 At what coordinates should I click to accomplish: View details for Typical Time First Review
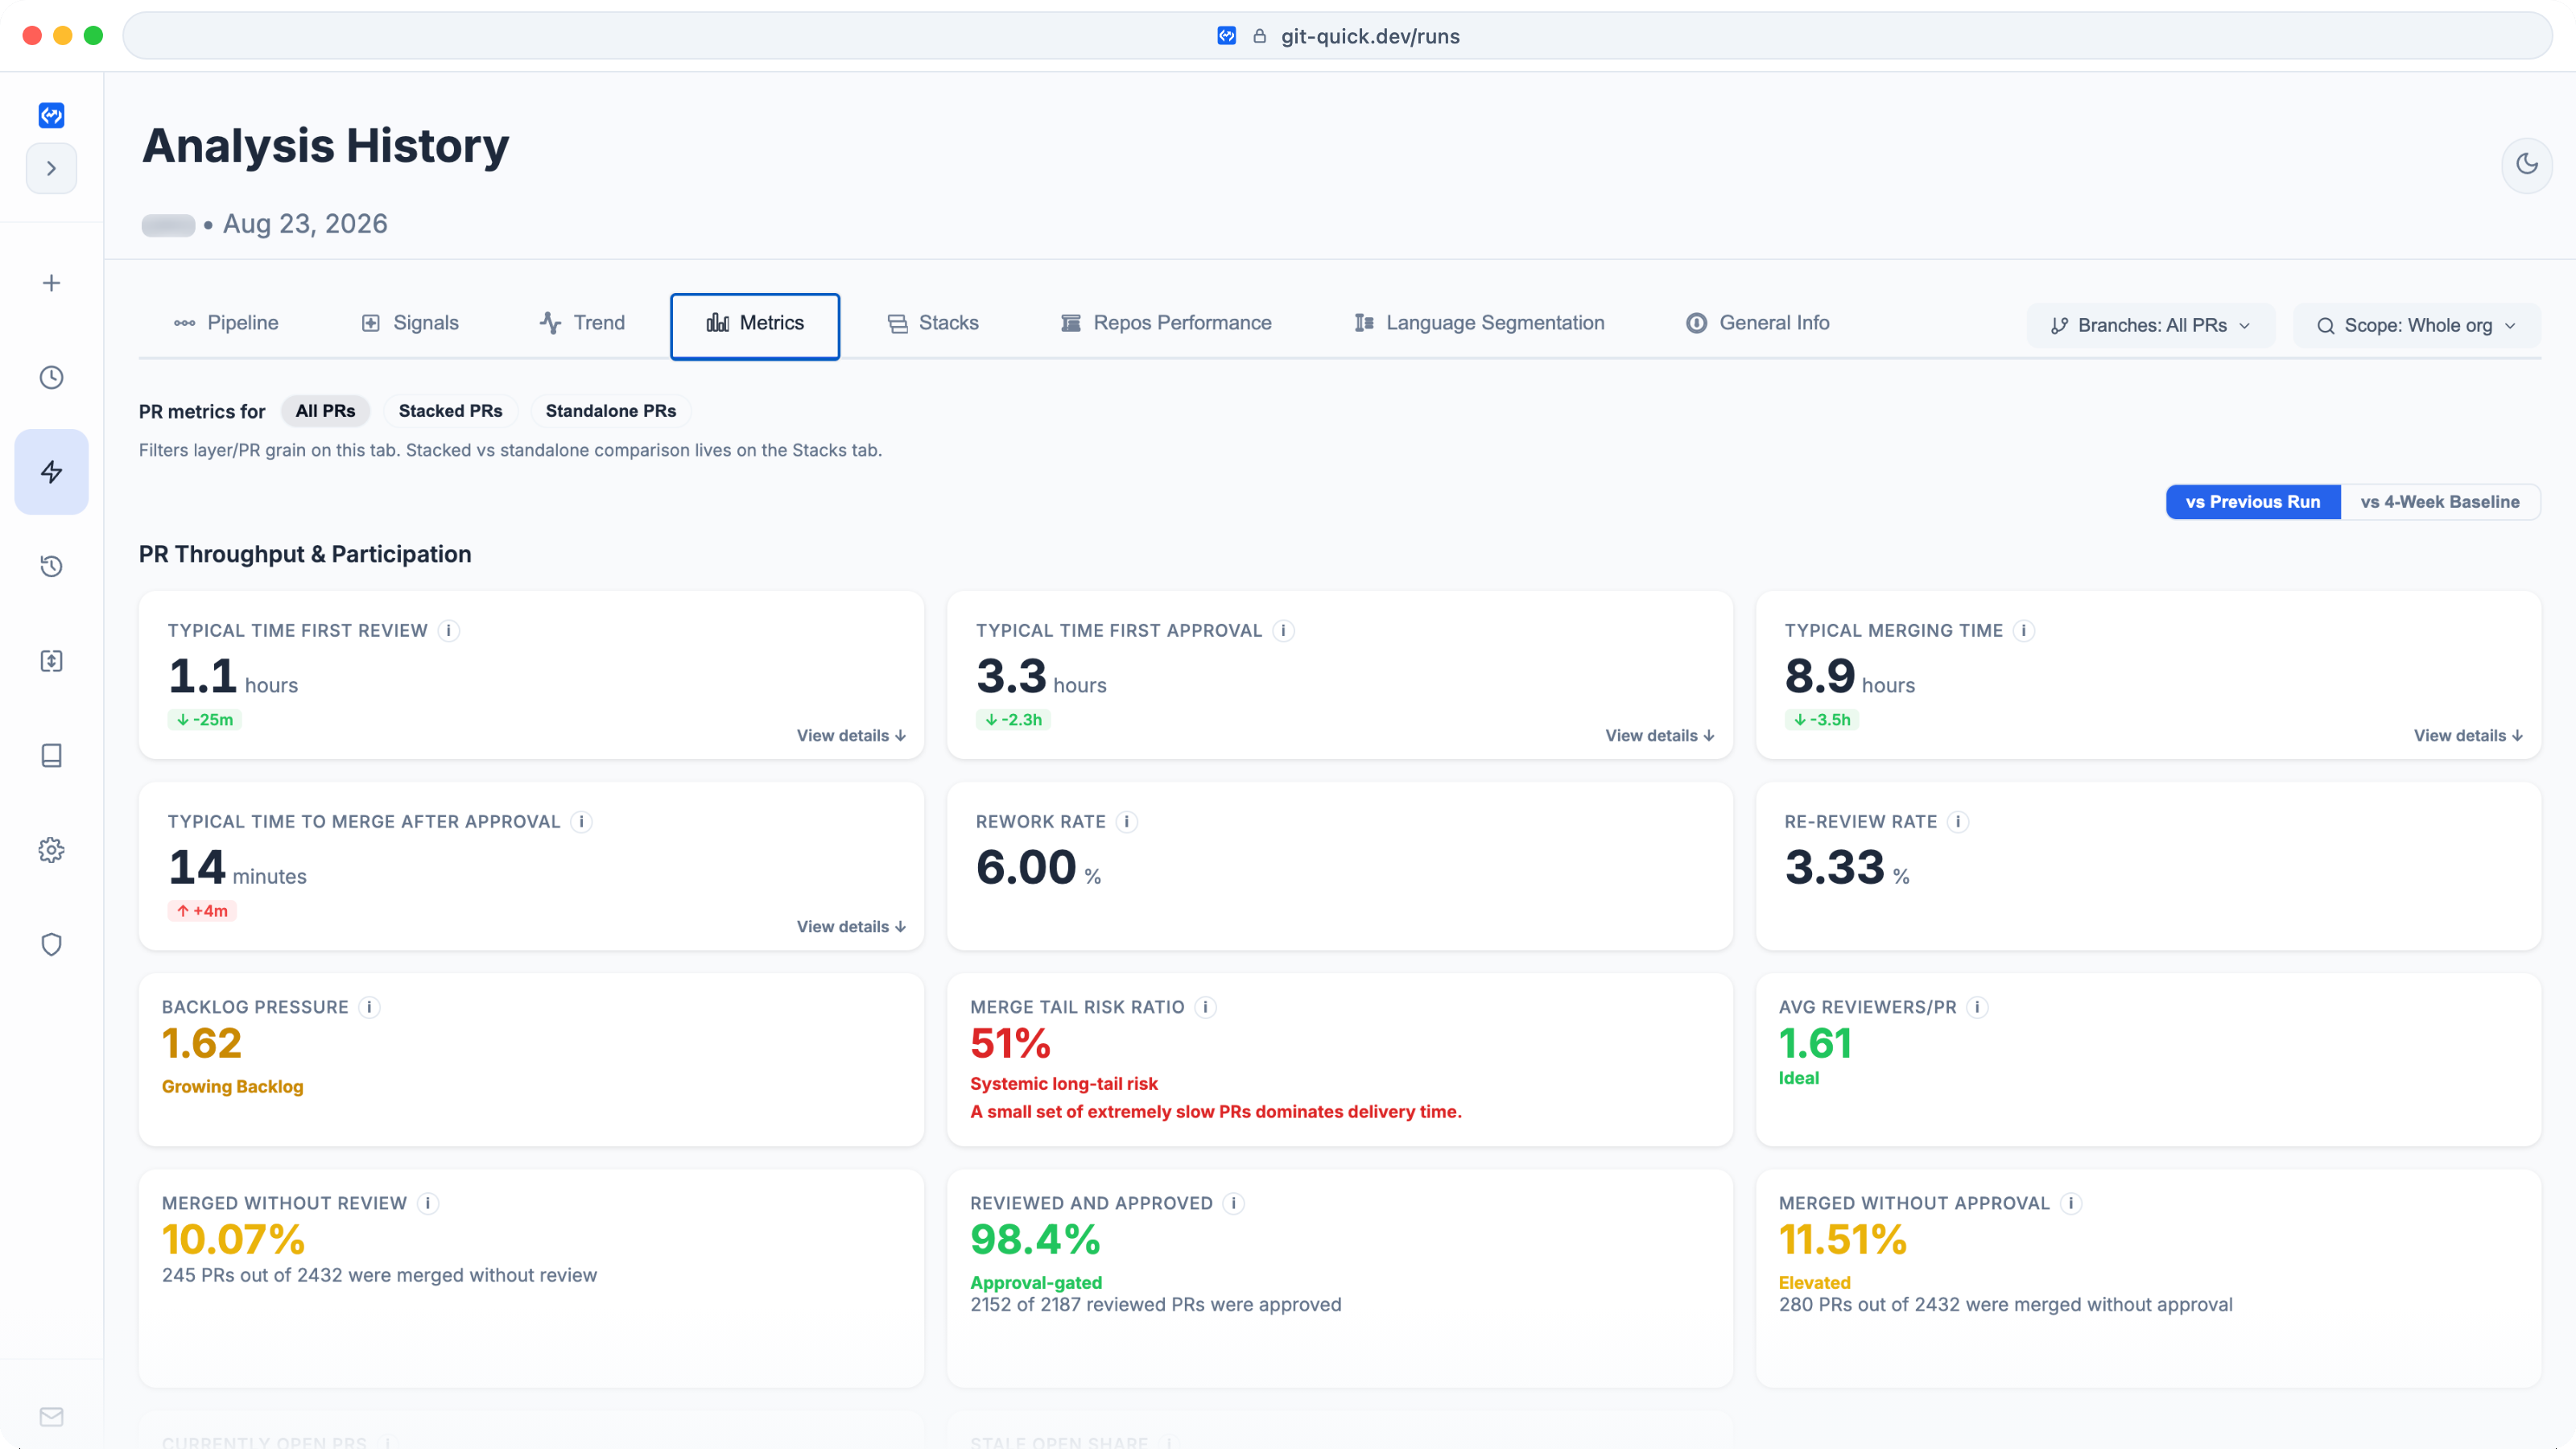pyautogui.click(x=851, y=735)
